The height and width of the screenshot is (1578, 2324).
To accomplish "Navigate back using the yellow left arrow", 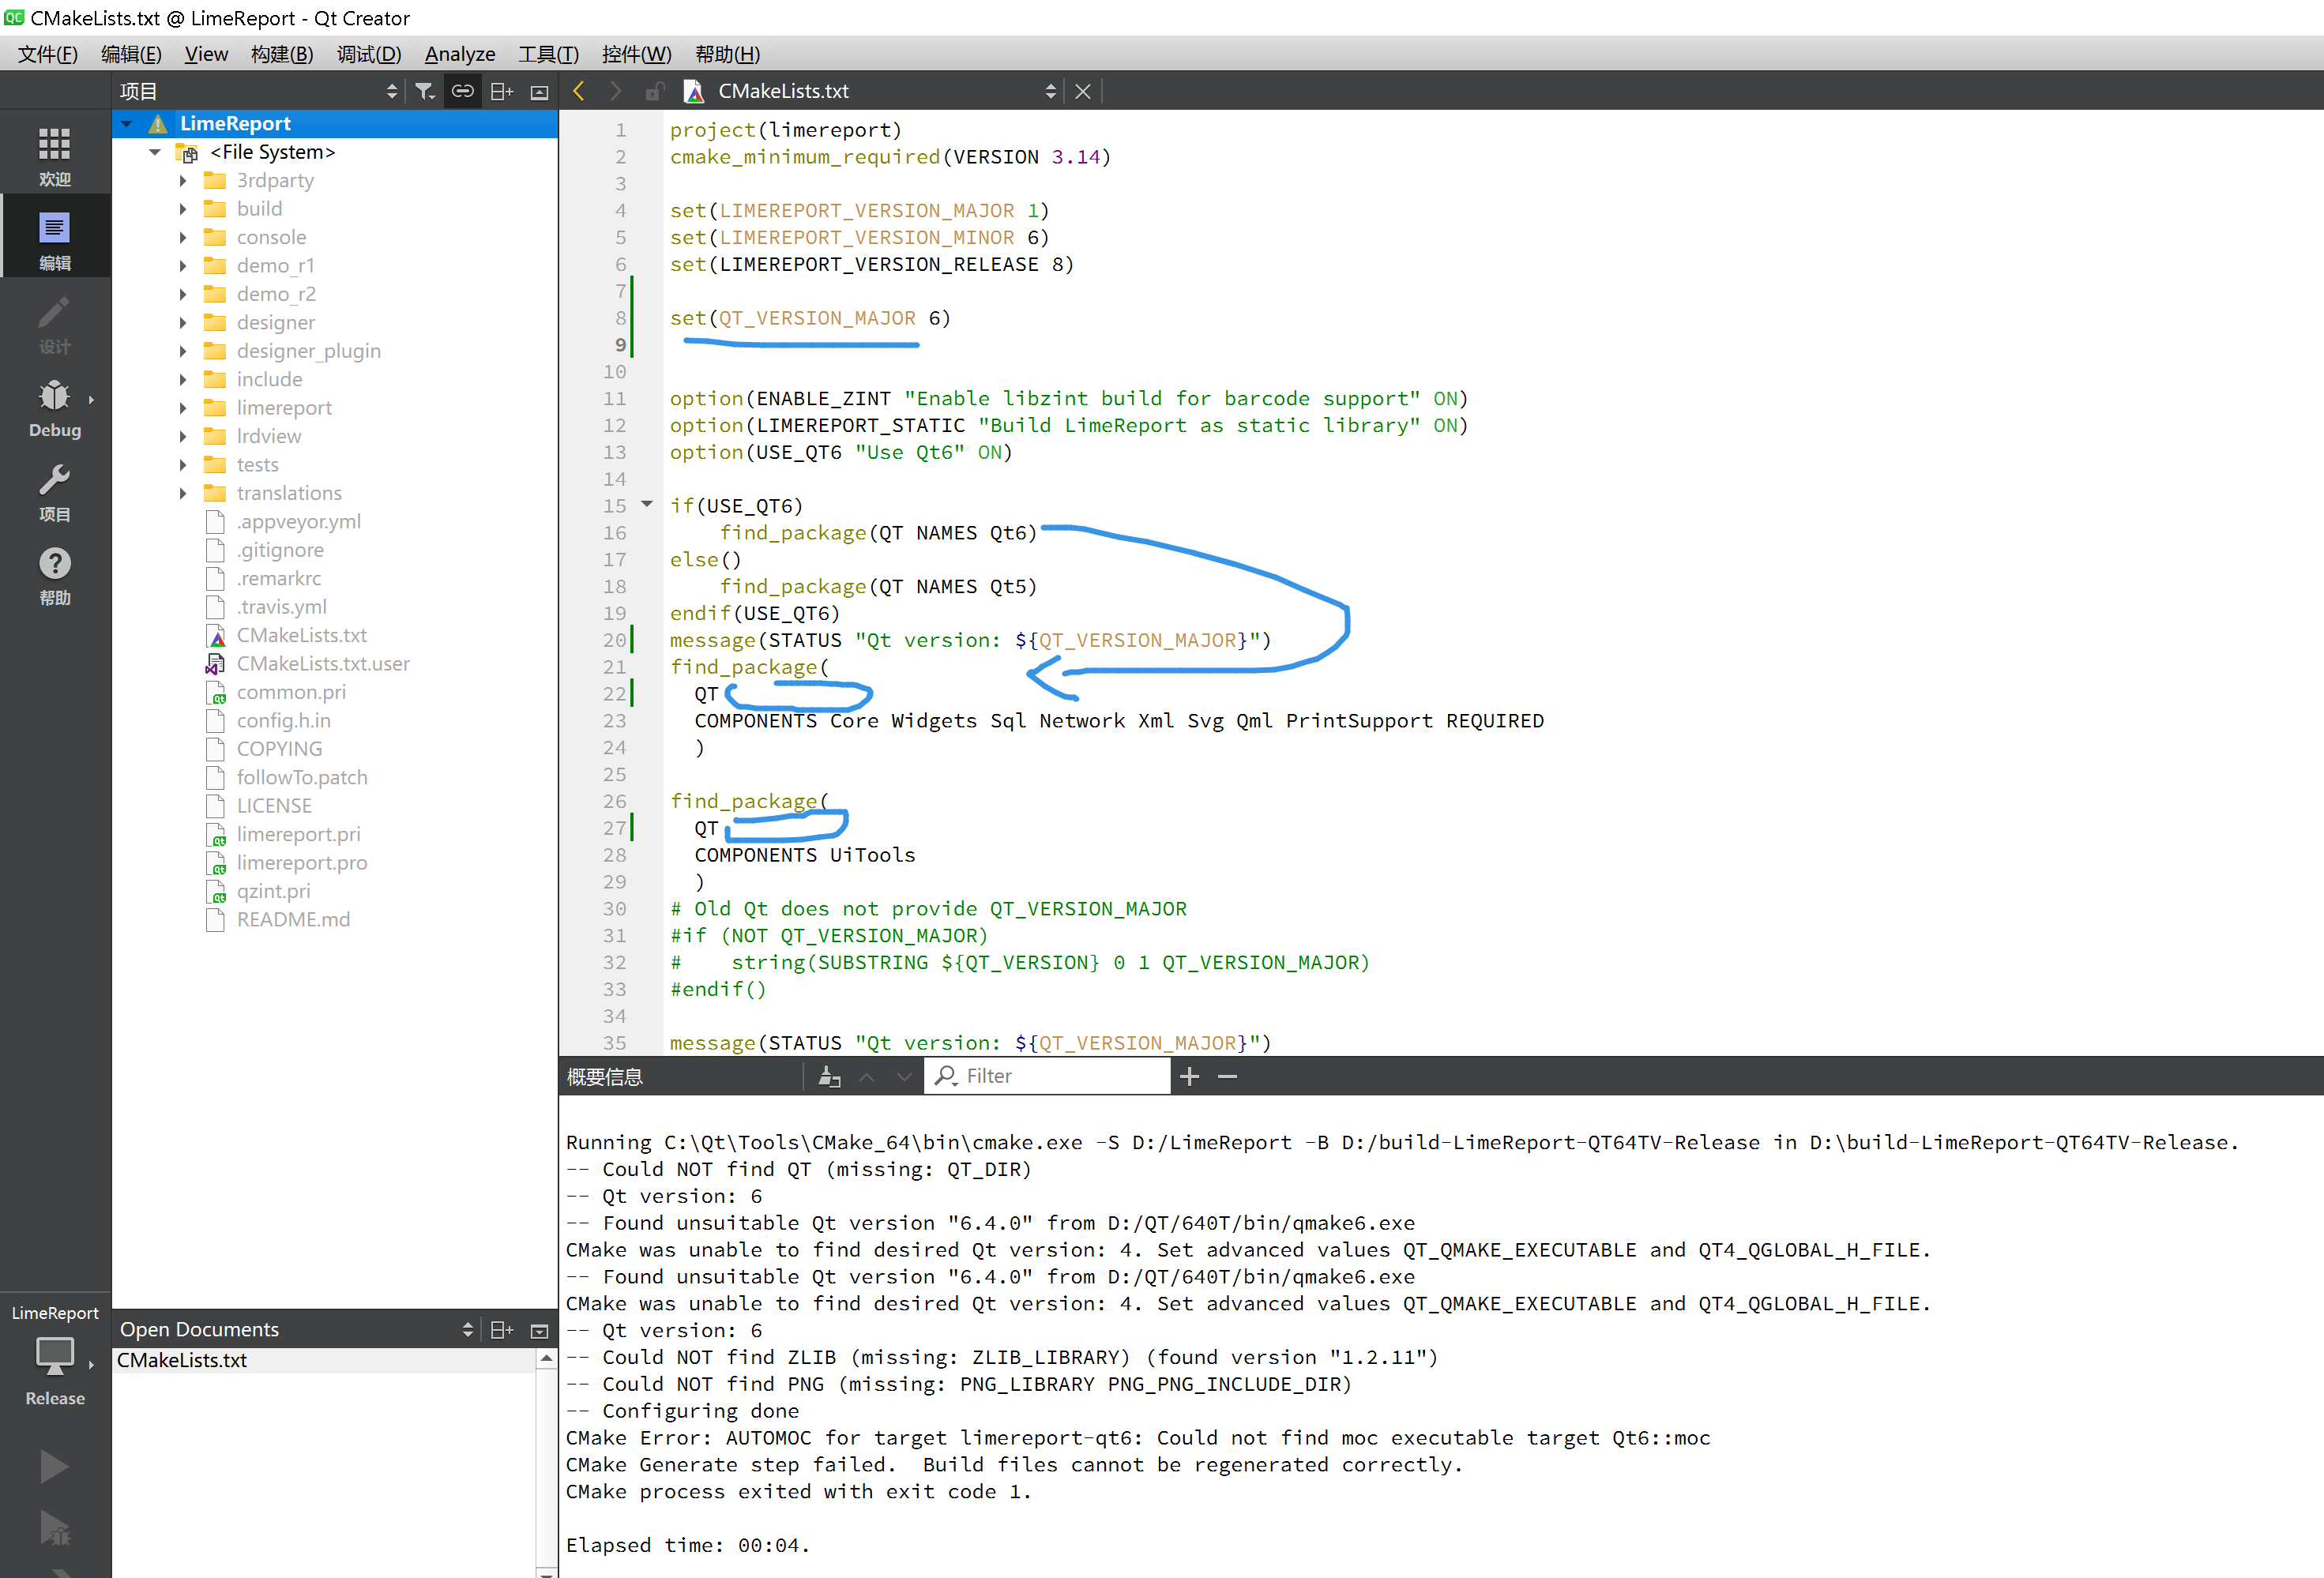I will click(579, 90).
